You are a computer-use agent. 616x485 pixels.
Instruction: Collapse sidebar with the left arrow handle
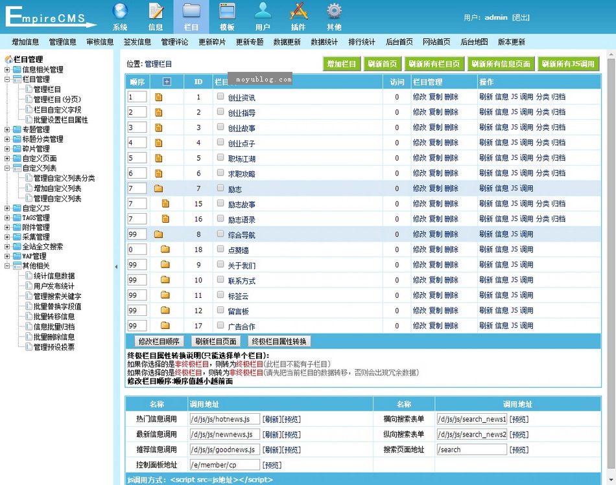tap(116, 267)
